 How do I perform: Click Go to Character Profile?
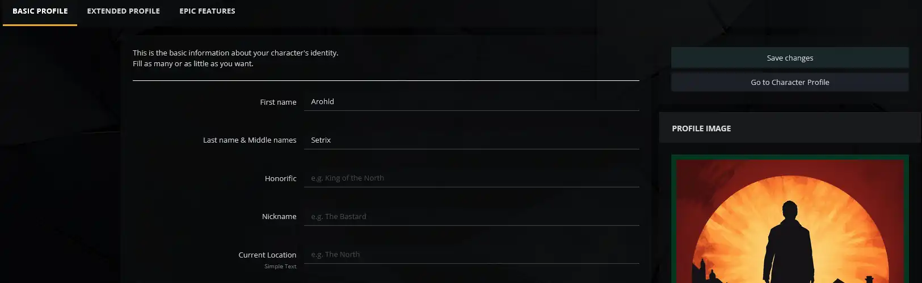tap(790, 82)
